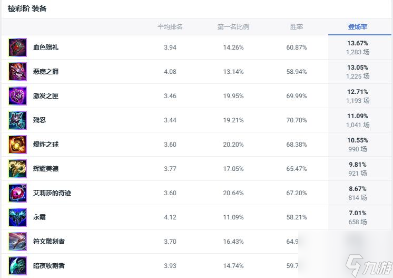Screen dimensions: 393x278
Task: Select the 辉耀美德 item icon
Action: point(17,169)
